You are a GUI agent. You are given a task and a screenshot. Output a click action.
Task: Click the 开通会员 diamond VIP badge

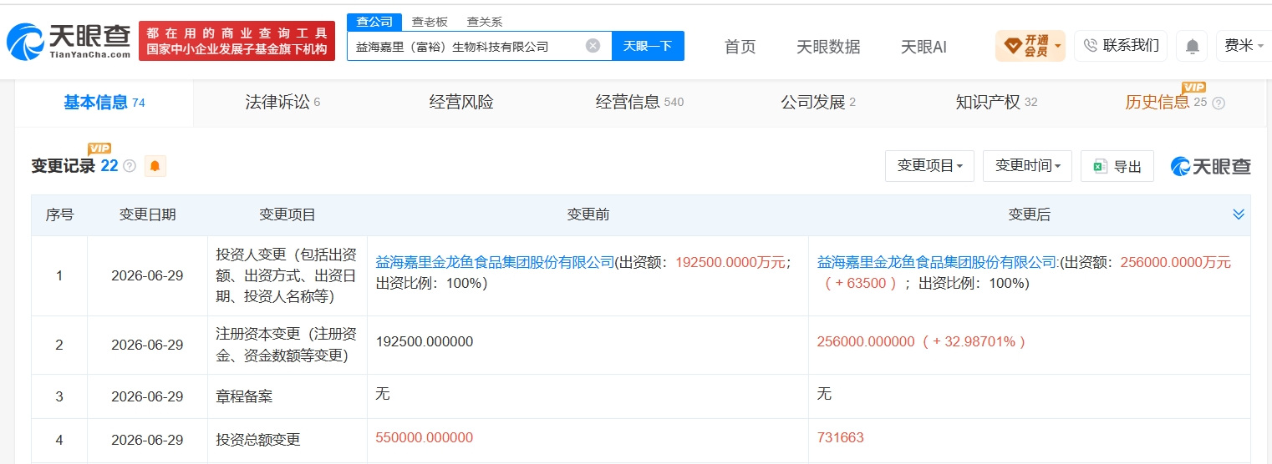pyautogui.click(x=1030, y=46)
